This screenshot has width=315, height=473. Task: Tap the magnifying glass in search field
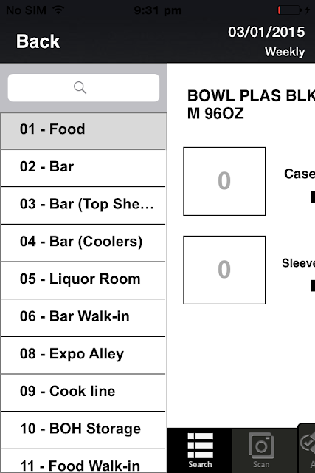pos(80,88)
